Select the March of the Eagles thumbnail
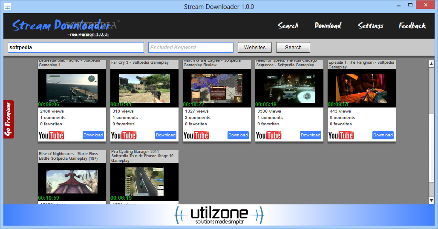Viewport: 438px width, 229px height. click(x=217, y=88)
